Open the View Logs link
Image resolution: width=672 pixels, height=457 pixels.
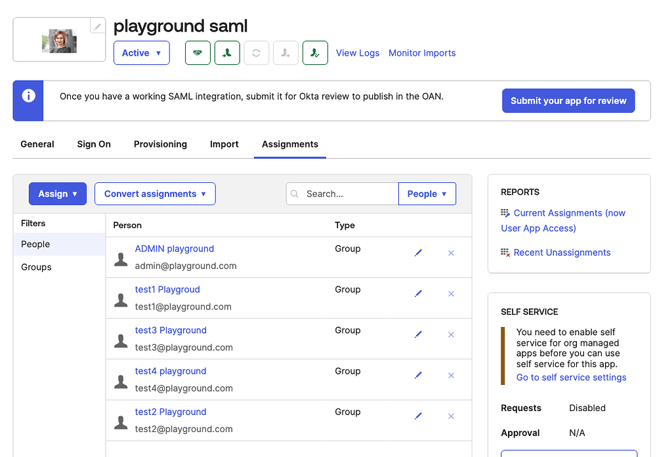point(358,53)
